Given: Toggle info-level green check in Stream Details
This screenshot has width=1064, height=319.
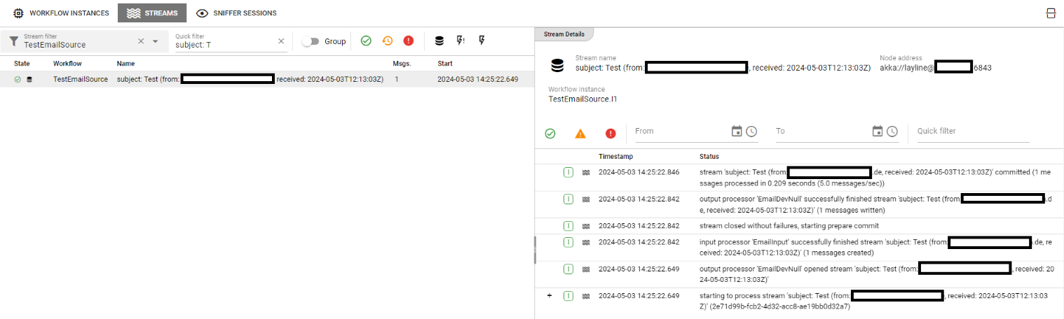Looking at the screenshot, I should point(550,134).
